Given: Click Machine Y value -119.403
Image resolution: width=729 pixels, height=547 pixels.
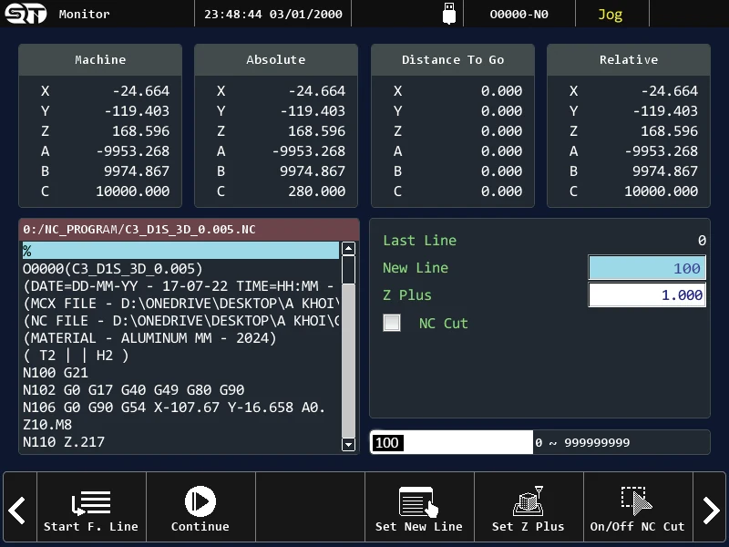Looking at the screenshot, I should point(137,110).
